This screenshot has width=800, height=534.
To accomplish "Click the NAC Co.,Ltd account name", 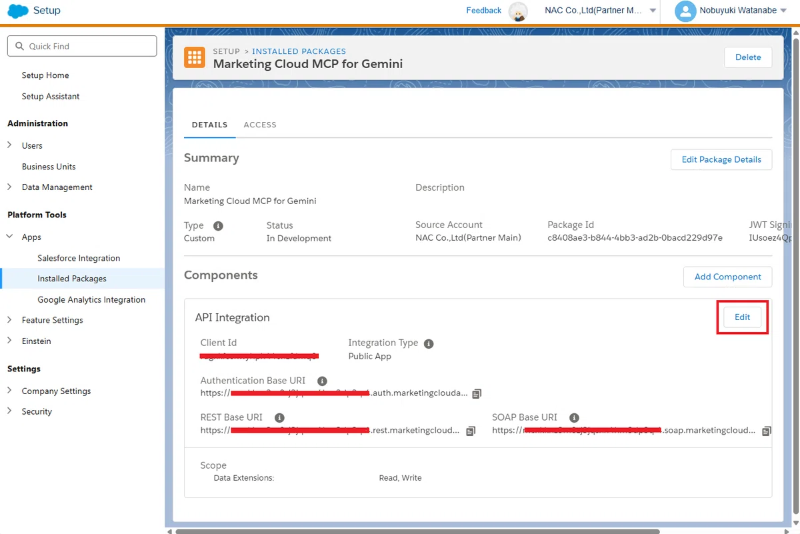I will 593,11.
